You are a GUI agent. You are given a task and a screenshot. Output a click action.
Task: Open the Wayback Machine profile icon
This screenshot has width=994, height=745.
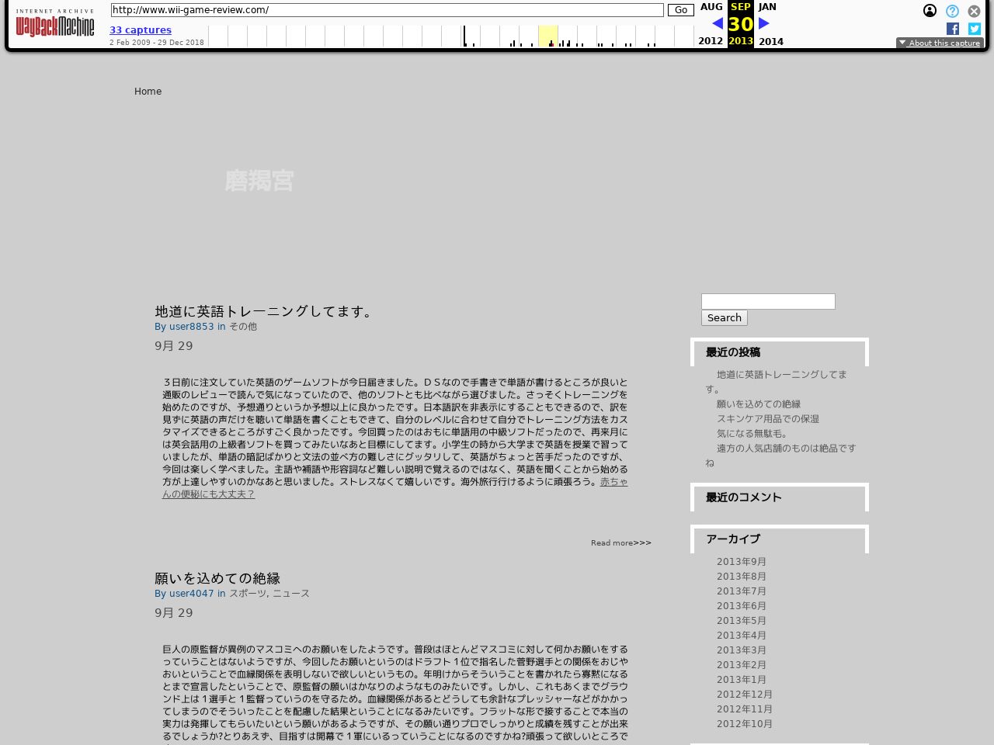(x=930, y=11)
